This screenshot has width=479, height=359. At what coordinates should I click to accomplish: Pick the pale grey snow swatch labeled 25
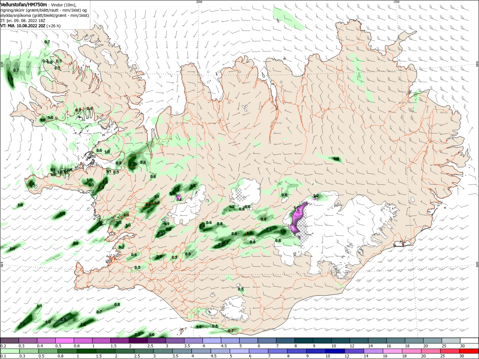point(451,341)
